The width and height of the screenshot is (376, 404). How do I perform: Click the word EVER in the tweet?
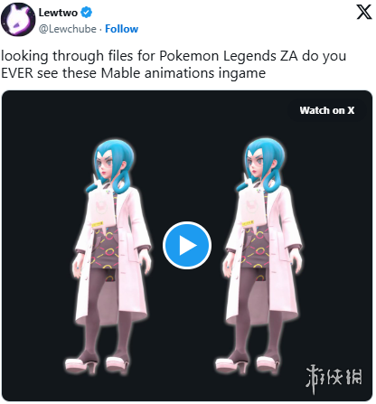coord(17,73)
